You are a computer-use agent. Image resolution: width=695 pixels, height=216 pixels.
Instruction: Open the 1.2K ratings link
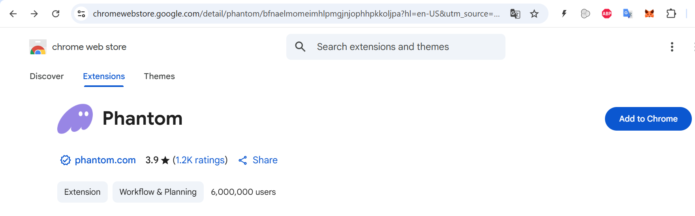[x=200, y=160]
